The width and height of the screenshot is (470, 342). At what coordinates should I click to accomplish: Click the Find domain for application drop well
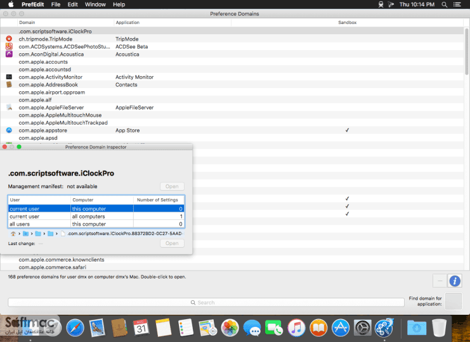(454, 301)
